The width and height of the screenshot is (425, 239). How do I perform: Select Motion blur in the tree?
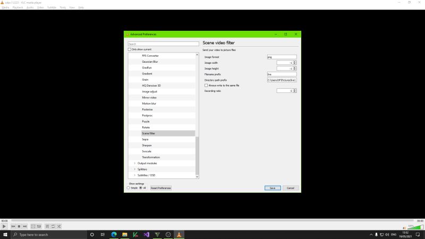149,104
